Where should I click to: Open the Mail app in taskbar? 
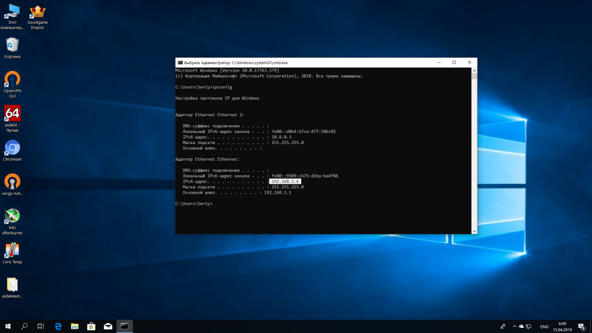[x=108, y=326]
